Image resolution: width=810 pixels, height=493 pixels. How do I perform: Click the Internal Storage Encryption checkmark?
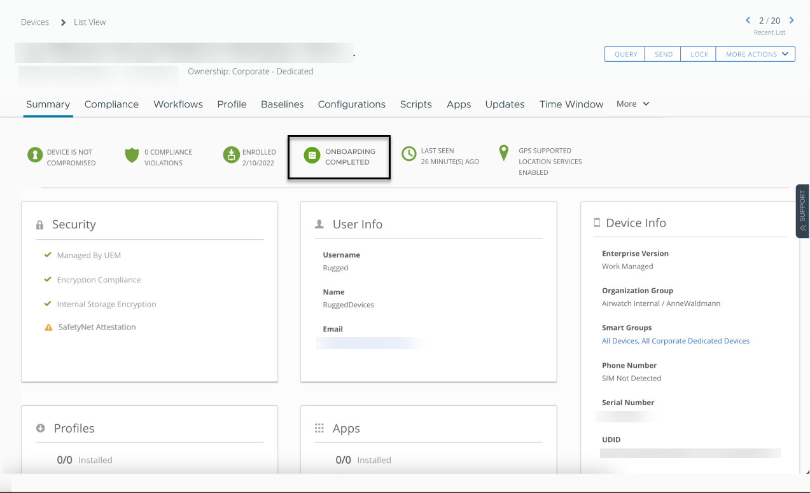click(48, 303)
